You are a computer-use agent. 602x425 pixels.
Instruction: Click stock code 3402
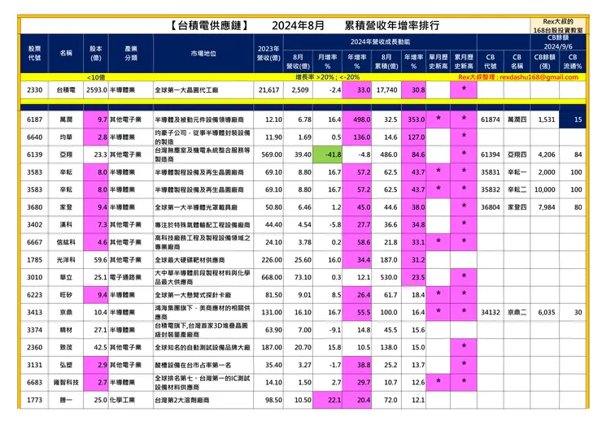coord(34,225)
